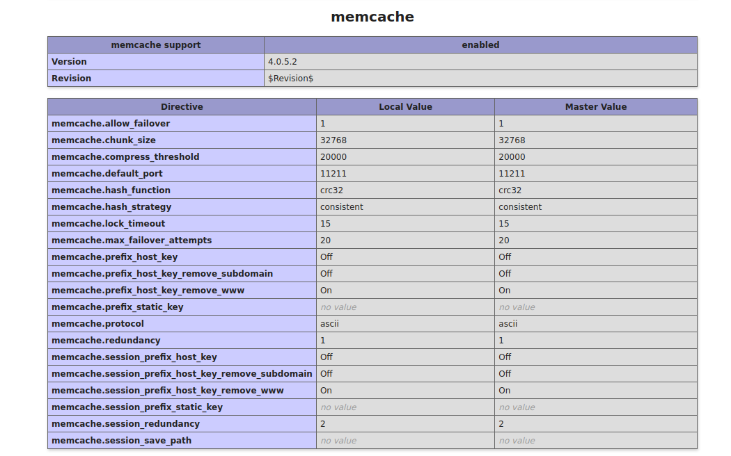
Task: Click the Master Value column header
Action: [x=595, y=107]
